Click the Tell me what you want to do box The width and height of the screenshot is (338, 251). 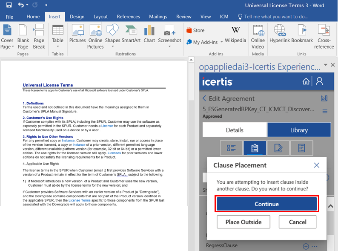[x=273, y=17]
